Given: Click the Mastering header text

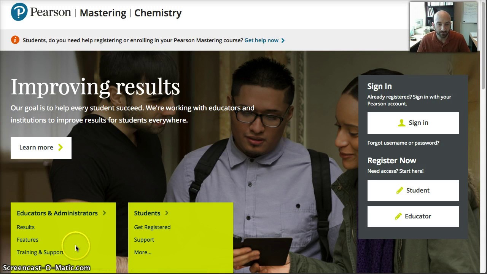Looking at the screenshot, I should pos(103,13).
